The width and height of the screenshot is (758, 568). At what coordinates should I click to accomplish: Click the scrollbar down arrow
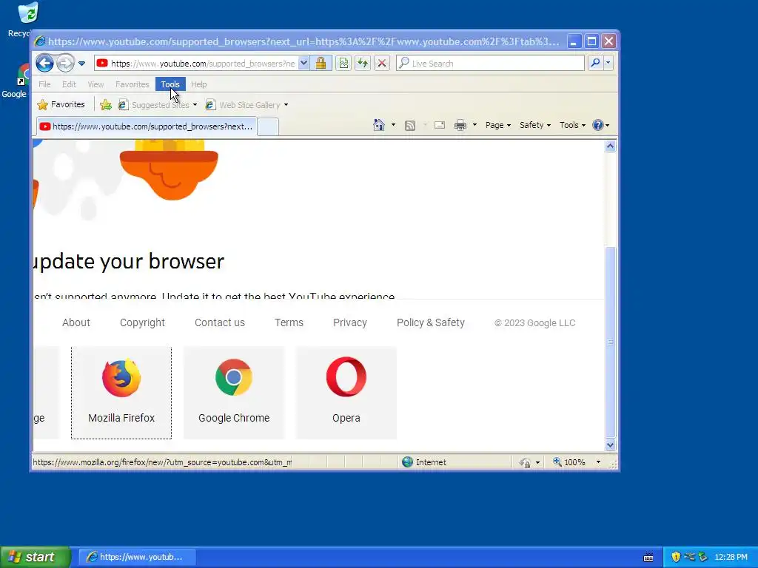click(x=610, y=444)
